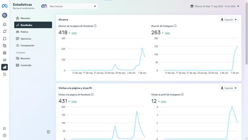Click the 100% link next to Instagram reach 263
Viewport: 248px width, 140px height.
(167, 33)
